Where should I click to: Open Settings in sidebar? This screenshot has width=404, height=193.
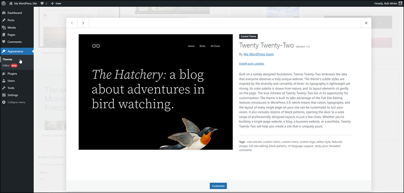[17, 95]
